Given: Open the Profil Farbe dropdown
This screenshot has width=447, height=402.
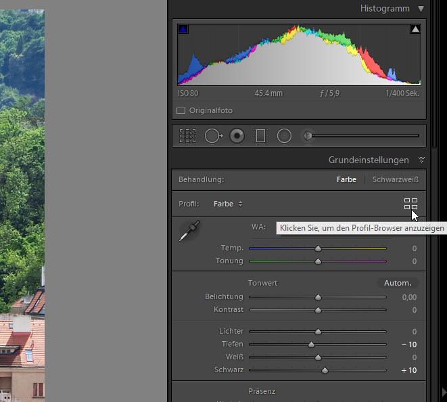Looking at the screenshot, I should (228, 204).
